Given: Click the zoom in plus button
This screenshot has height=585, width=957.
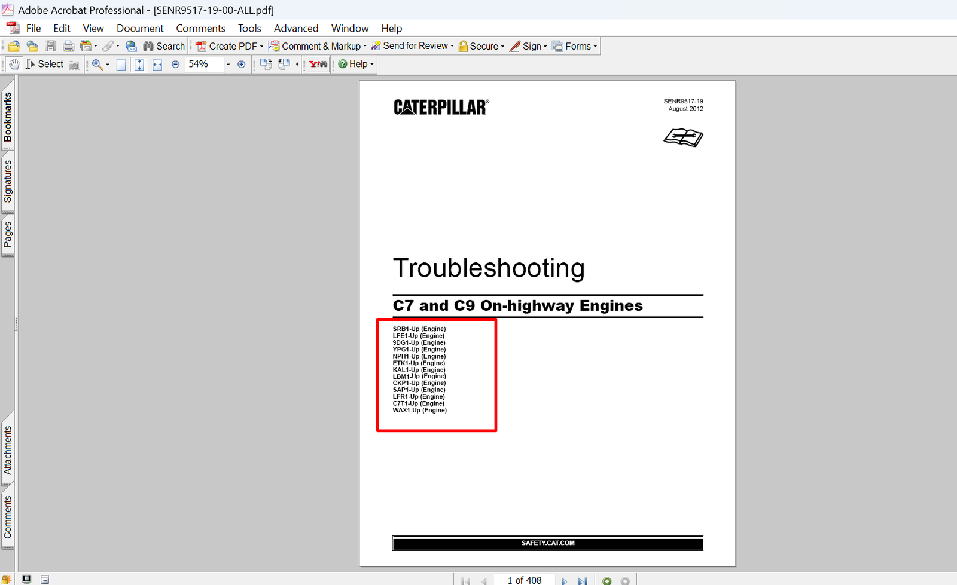Looking at the screenshot, I should pyautogui.click(x=242, y=64).
